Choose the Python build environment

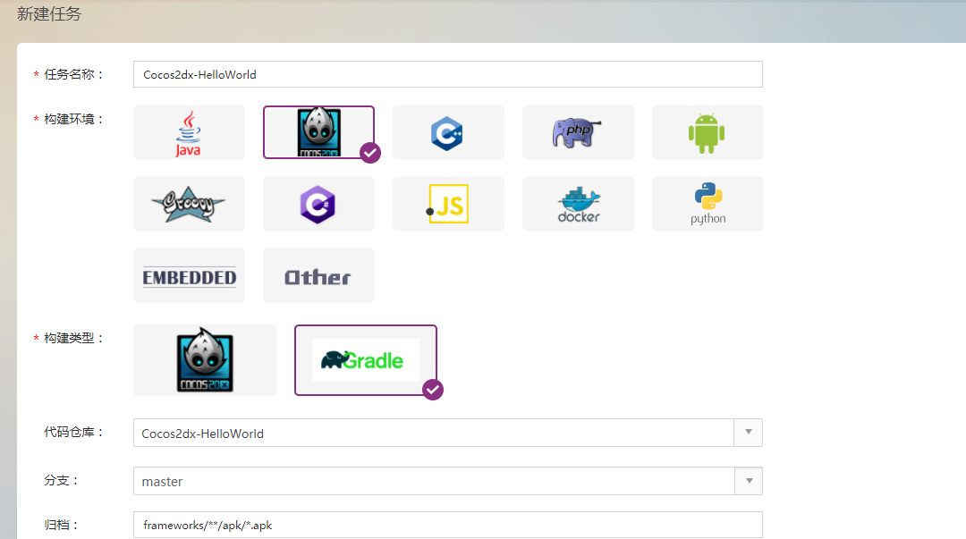click(x=708, y=204)
